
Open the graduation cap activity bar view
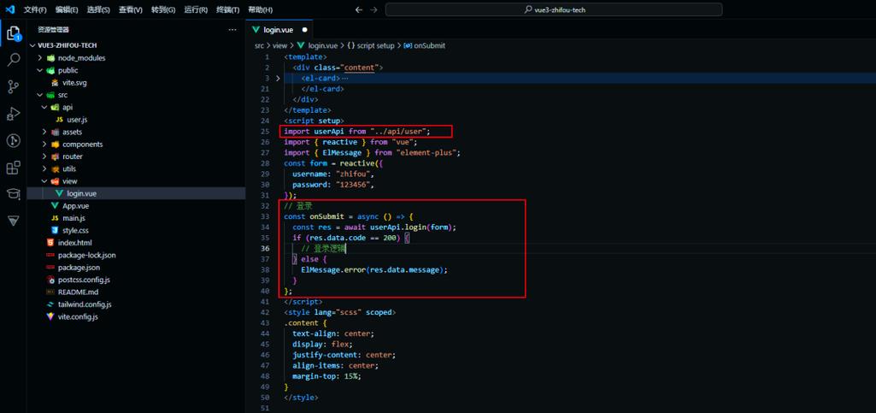(x=14, y=194)
